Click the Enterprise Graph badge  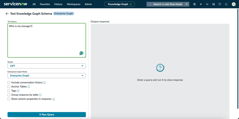64,14
